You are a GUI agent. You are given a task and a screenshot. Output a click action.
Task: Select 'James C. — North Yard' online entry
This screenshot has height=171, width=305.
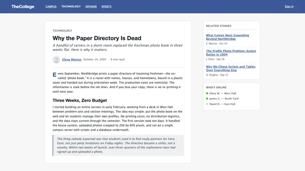pyautogui.click(x=224, y=98)
